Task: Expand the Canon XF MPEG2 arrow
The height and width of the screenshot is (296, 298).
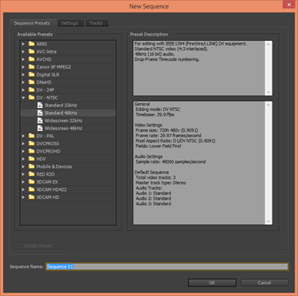Action: click(23, 67)
